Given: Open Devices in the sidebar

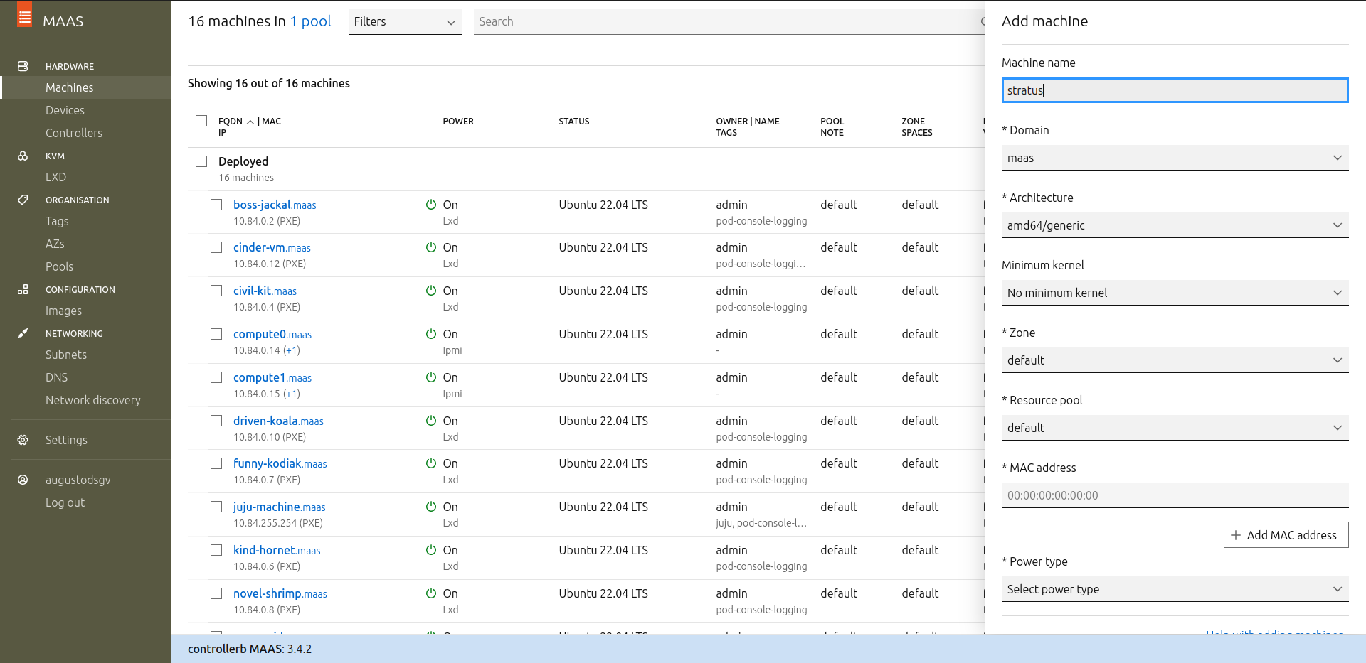Looking at the screenshot, I should 65,110.
